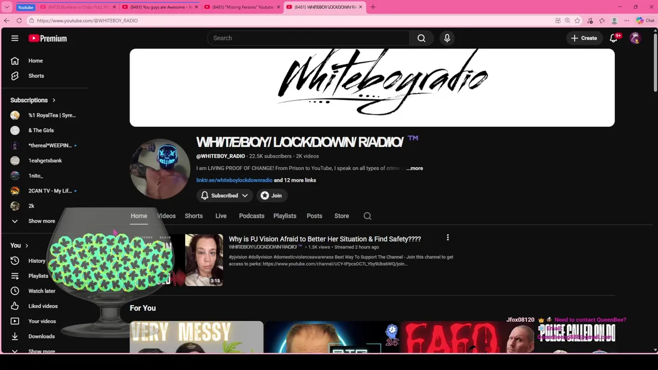Go back in the browser
The width and height of the screenshot is (658, 370).
(7, 21)
